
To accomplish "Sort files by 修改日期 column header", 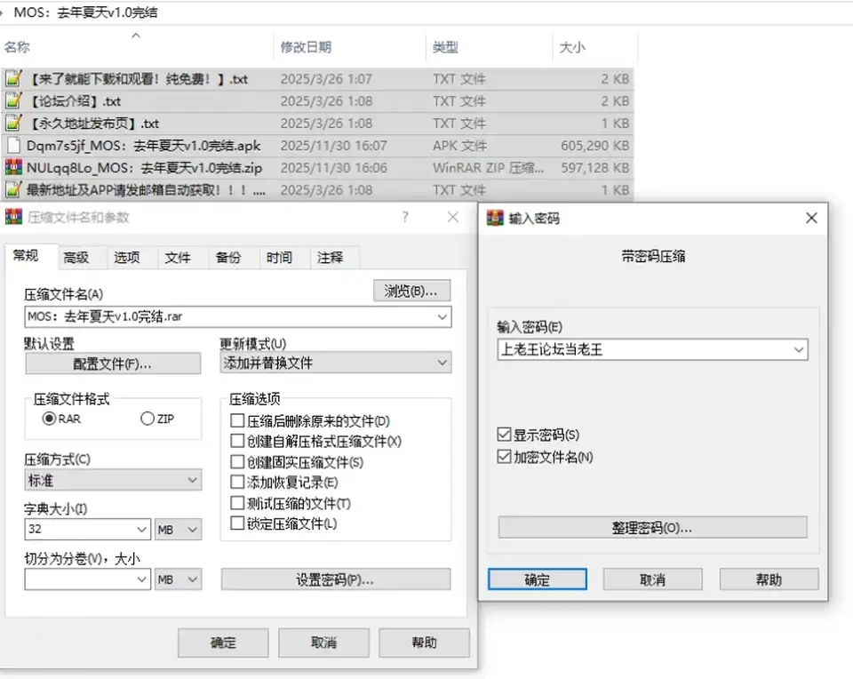I will click(348, 47).
